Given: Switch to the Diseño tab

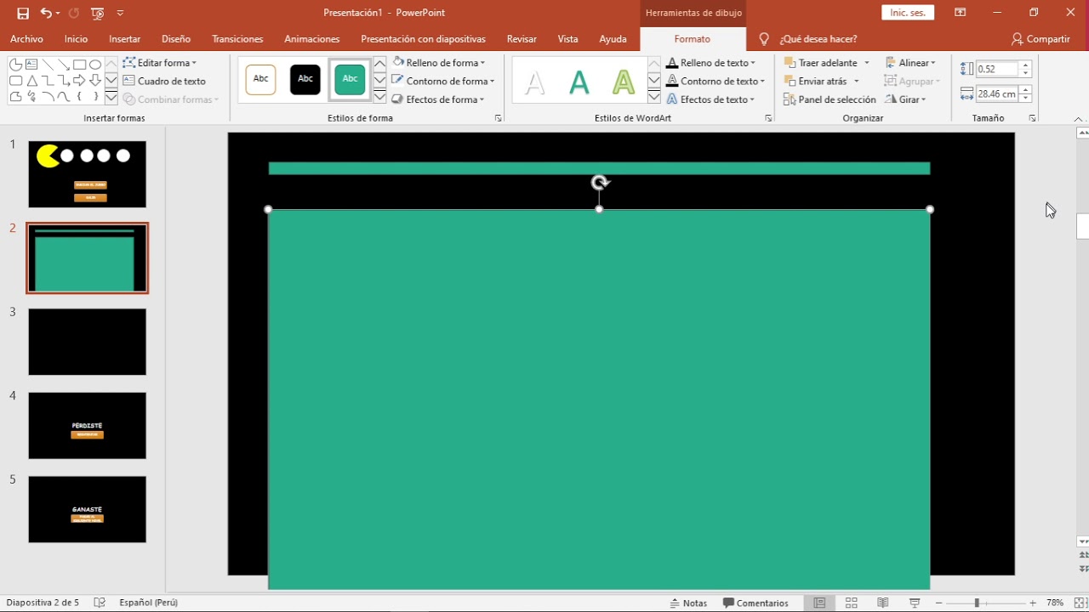Looking at the screenshot, I should (176, 39).
